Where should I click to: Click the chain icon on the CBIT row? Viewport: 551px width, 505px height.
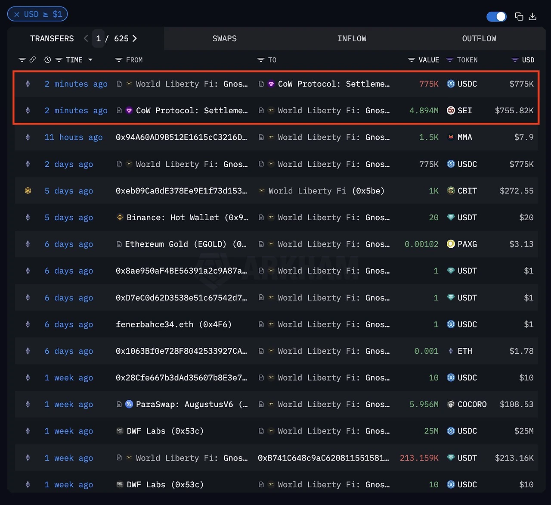pos(28,191)
